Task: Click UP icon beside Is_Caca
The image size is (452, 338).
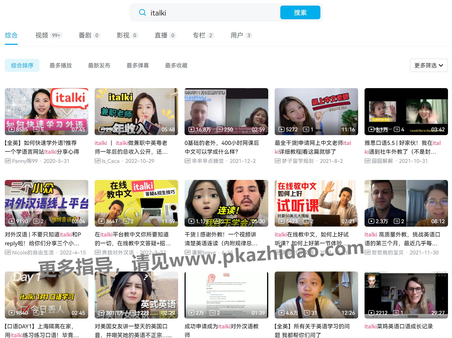Action: (x=98, y=161)
